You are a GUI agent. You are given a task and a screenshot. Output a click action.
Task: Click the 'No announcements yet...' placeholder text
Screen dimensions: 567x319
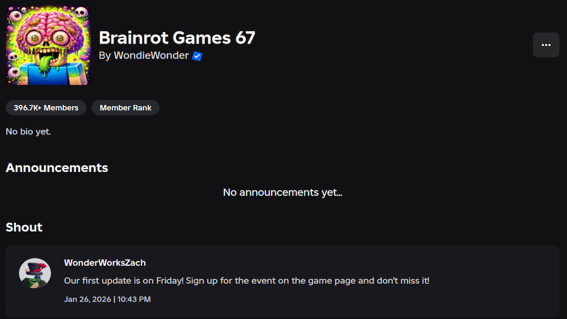pos(283,192)
